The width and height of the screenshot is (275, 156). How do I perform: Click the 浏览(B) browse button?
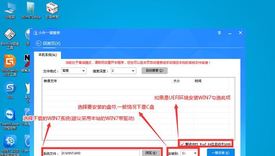[151, 153]
